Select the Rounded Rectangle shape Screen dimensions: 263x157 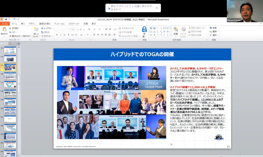(151, 32)
